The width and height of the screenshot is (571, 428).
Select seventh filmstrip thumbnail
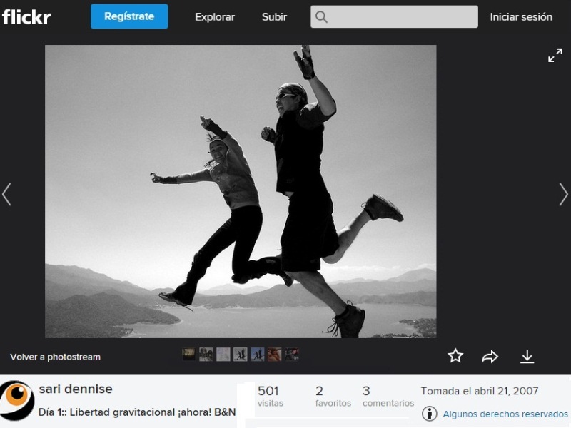pos(292,354)
